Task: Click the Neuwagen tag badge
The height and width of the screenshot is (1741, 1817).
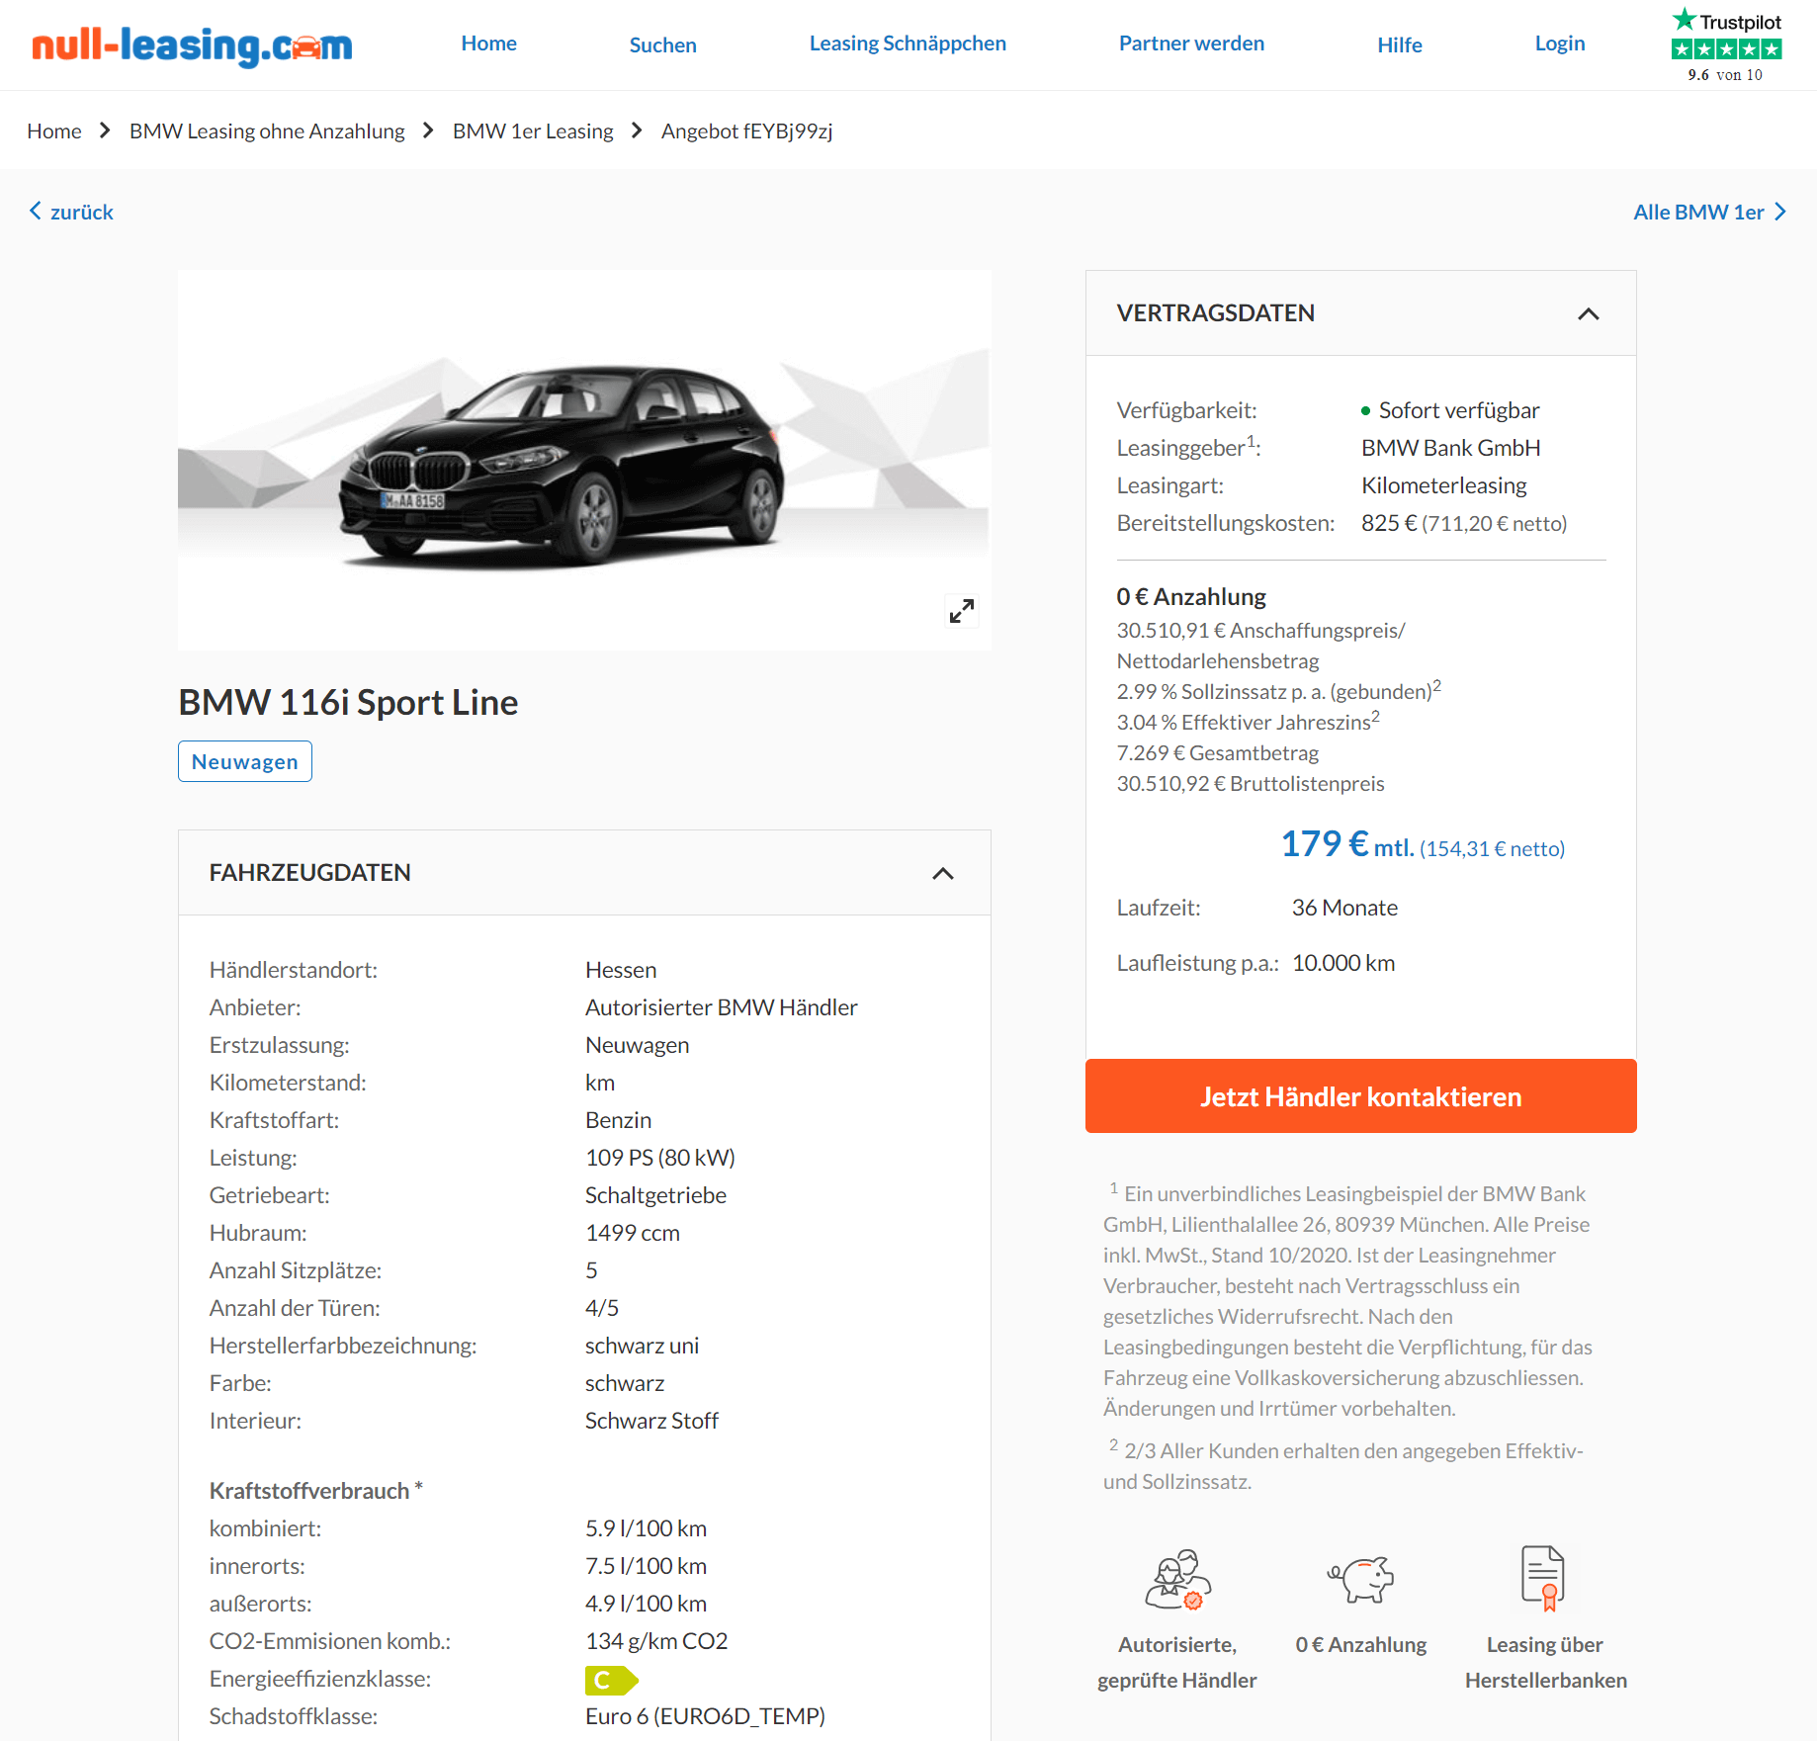Action: pyautogui.click(x=245, y=761)
